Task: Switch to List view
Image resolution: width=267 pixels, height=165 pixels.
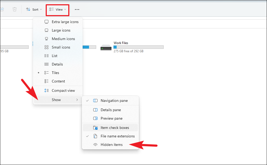Action: pos(54,56)
